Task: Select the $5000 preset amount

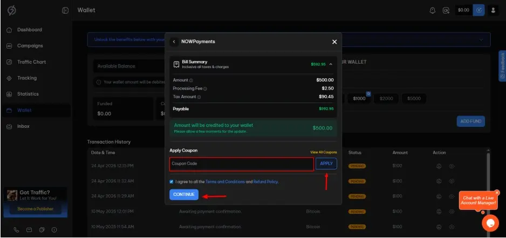Action: point(414,99)
